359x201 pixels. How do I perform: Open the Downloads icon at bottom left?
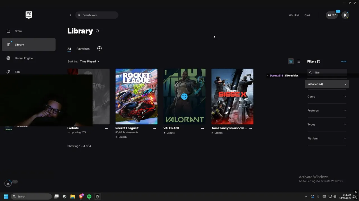8,183
